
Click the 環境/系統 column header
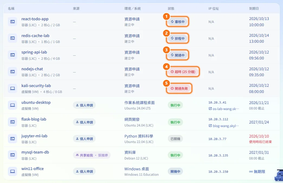133,8
